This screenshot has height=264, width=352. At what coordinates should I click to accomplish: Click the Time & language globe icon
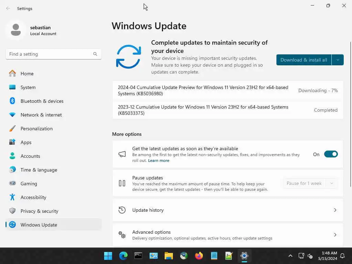[x=12, y=169]
